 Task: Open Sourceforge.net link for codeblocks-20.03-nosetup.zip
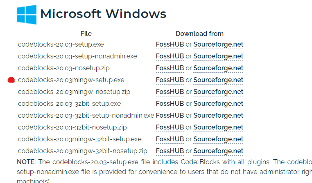218,68
